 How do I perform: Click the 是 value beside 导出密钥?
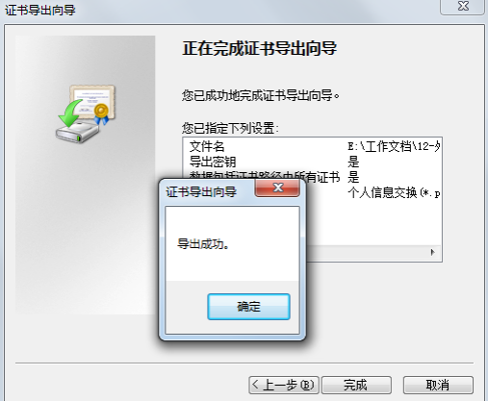coord(353,162)
